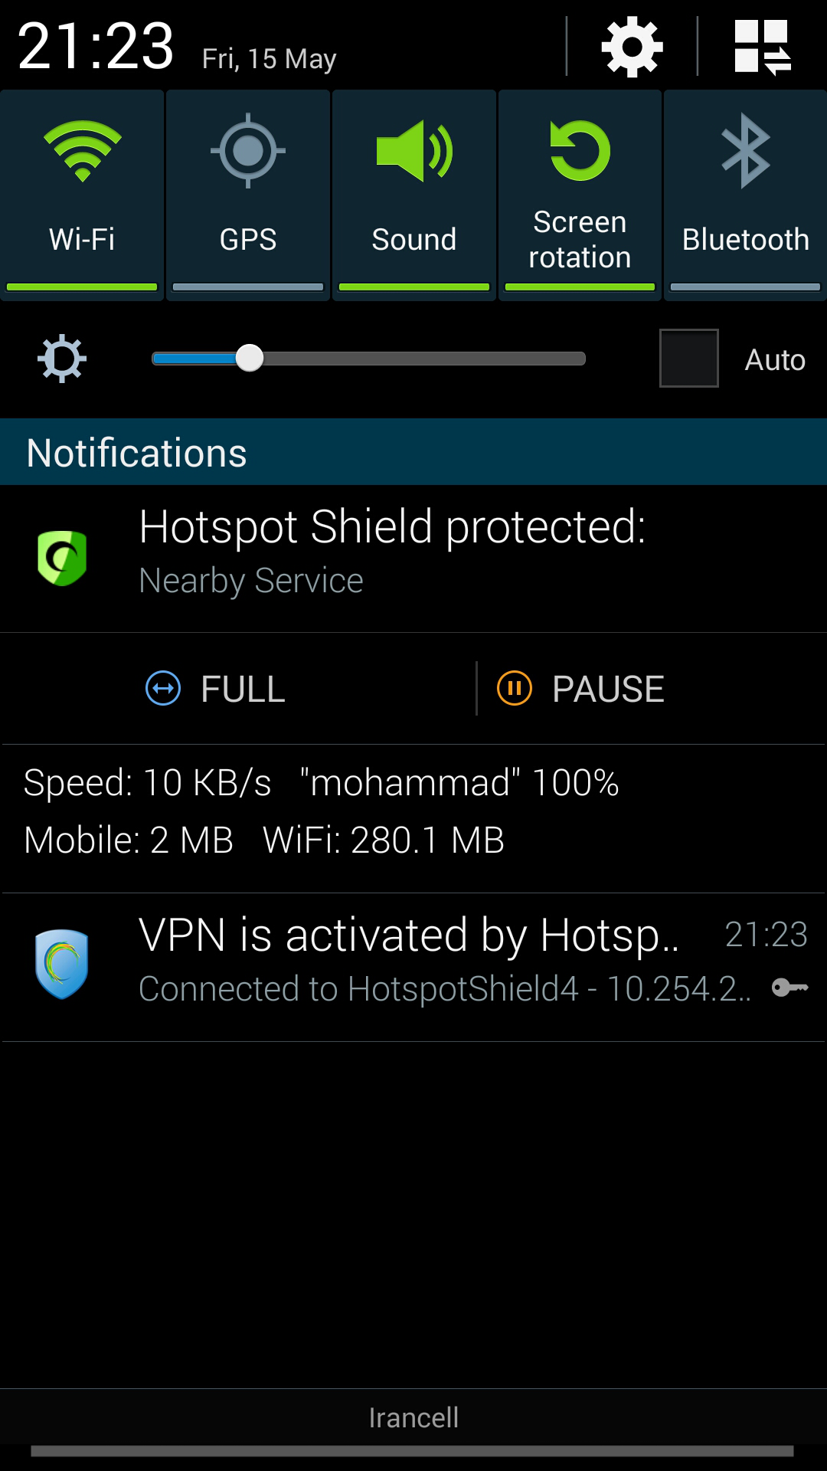Tap the VPN key status icon
Screen dimensions: 827x1471
(789, 988)
